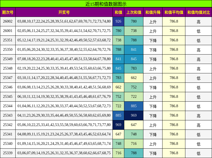The width and height of the screenshot is (212, 158).
Task: Click draw numbers starting 03,10,11,14 for 25347
Action: [x=64, y=78]
